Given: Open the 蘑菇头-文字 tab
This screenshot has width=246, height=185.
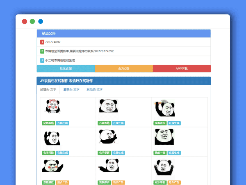Looking at the screenshot, I should click(71, 89).
